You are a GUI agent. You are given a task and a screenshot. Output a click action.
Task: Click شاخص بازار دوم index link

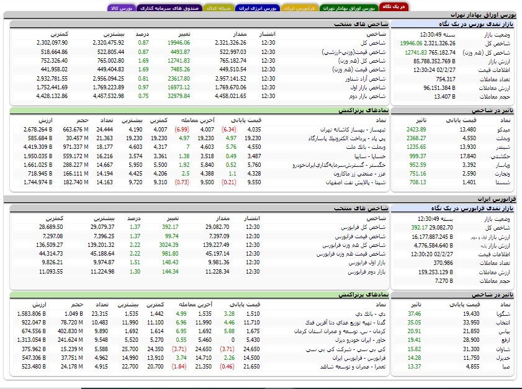(x=367, y=96)
